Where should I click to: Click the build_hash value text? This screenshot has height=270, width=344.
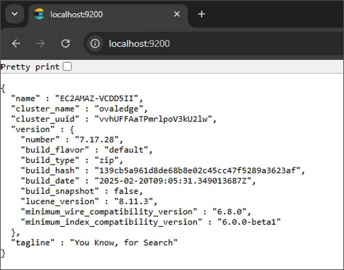tap(200, 171)
